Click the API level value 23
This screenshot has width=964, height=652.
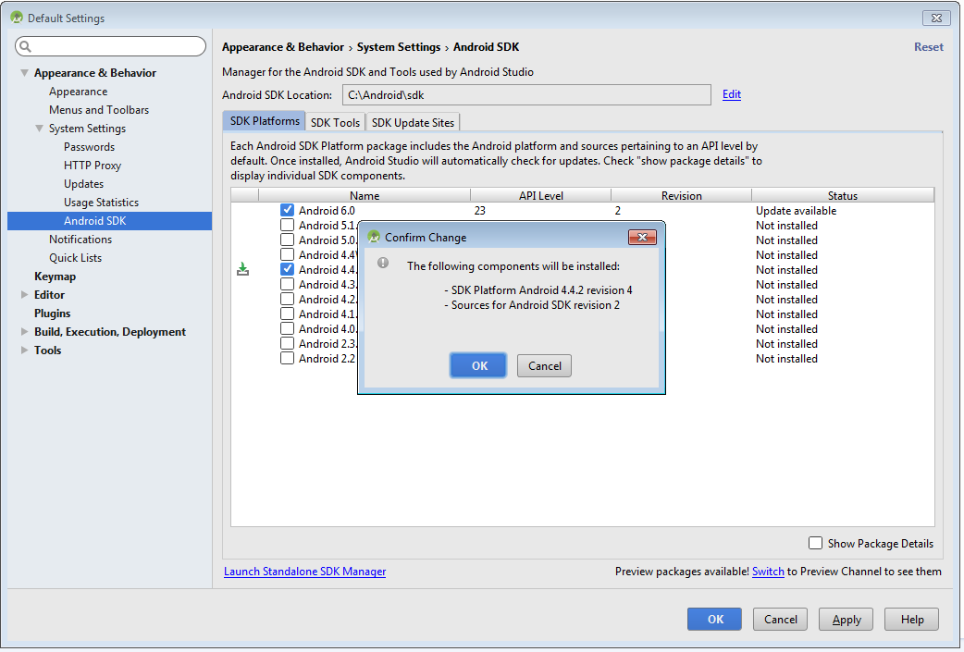[x=479, y=210]
